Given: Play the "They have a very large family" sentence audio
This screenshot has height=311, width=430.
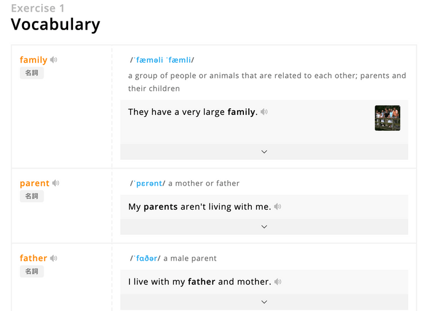Looking at the screenshot, I should tap(264, 112).
